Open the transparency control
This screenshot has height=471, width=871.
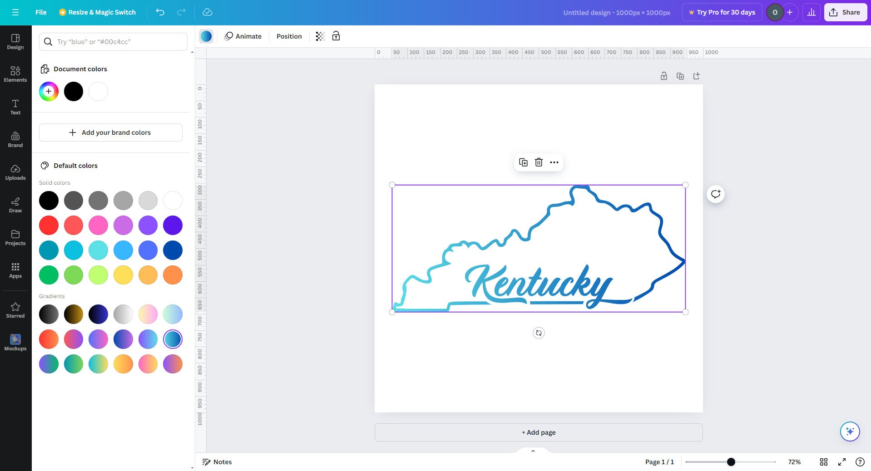point(320,36)
